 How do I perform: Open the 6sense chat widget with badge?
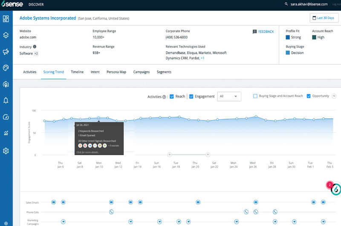[x=336, y=189]
